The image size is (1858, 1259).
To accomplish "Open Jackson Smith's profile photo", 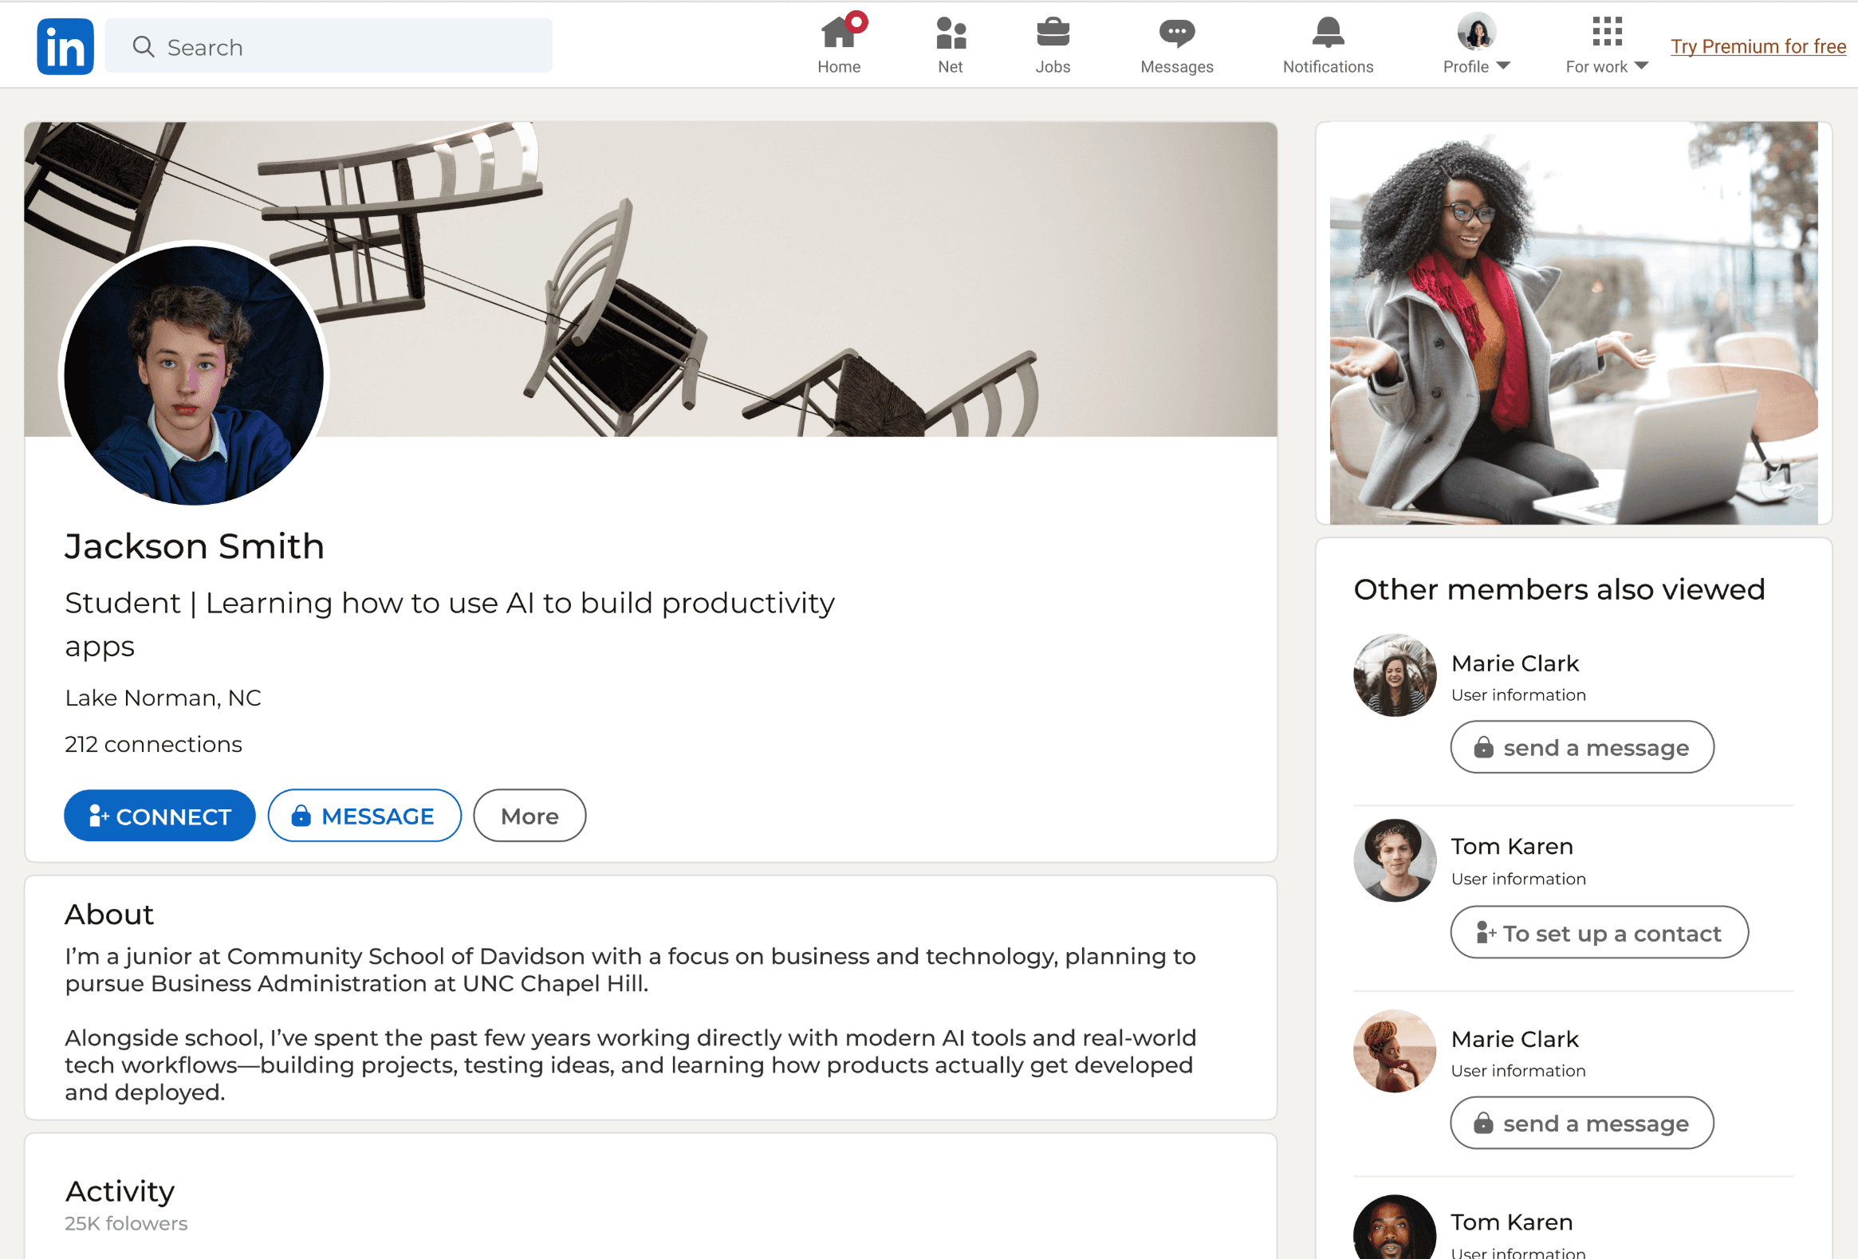I will tap(194, 375).
